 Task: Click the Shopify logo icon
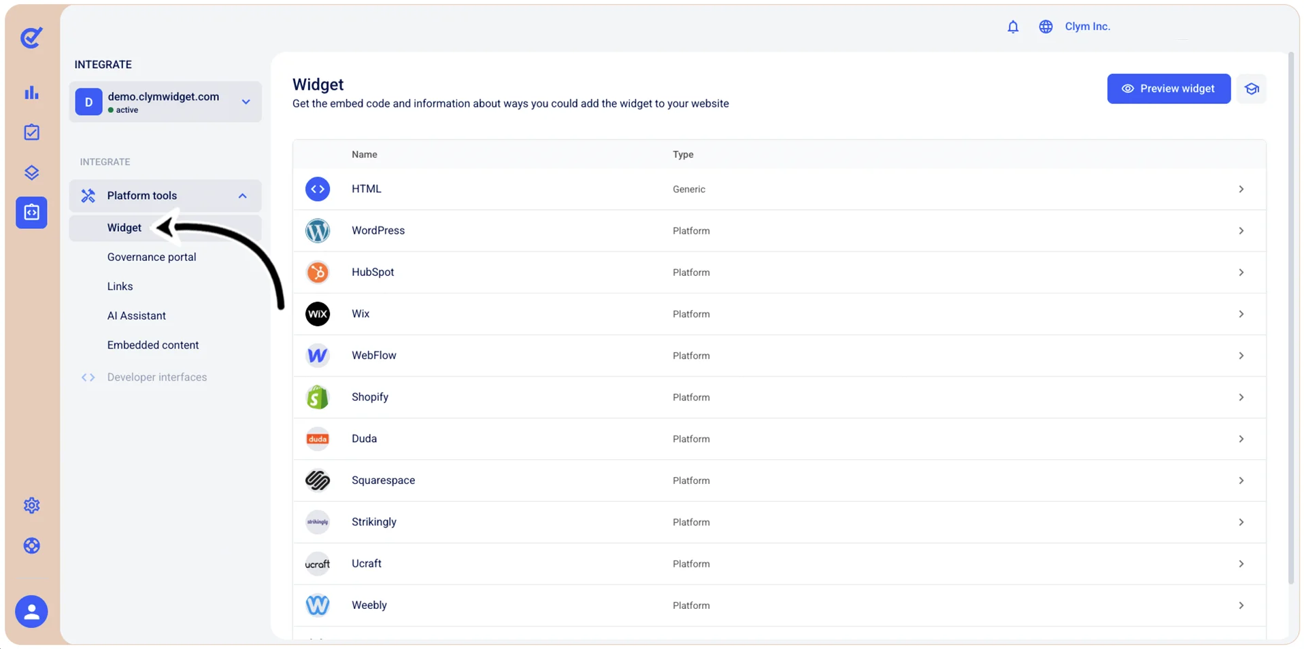coord(318,397)
